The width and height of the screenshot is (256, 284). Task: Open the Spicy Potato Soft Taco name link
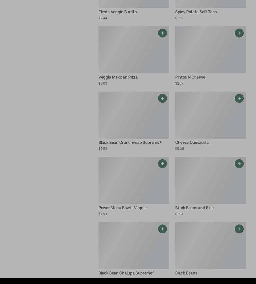(196, 12)
